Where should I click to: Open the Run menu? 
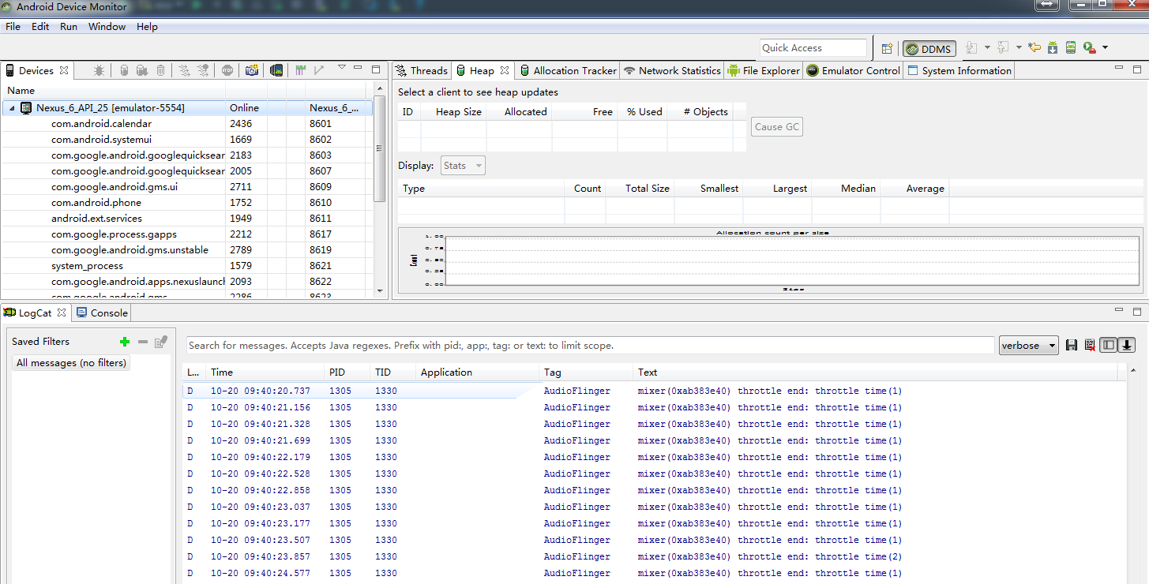click(69, 26)
